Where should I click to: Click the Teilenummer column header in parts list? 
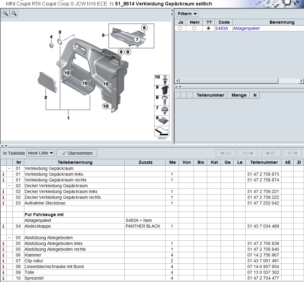tap(264, 162)
